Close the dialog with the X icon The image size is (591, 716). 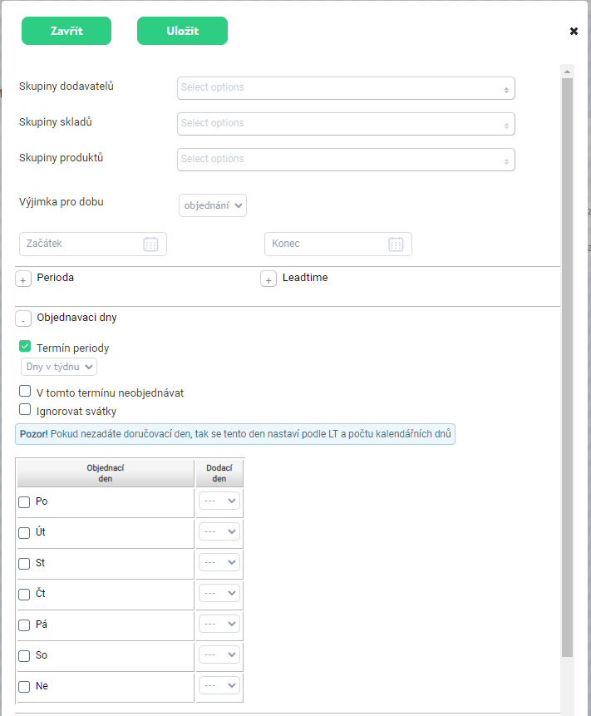tap(574, 31)
